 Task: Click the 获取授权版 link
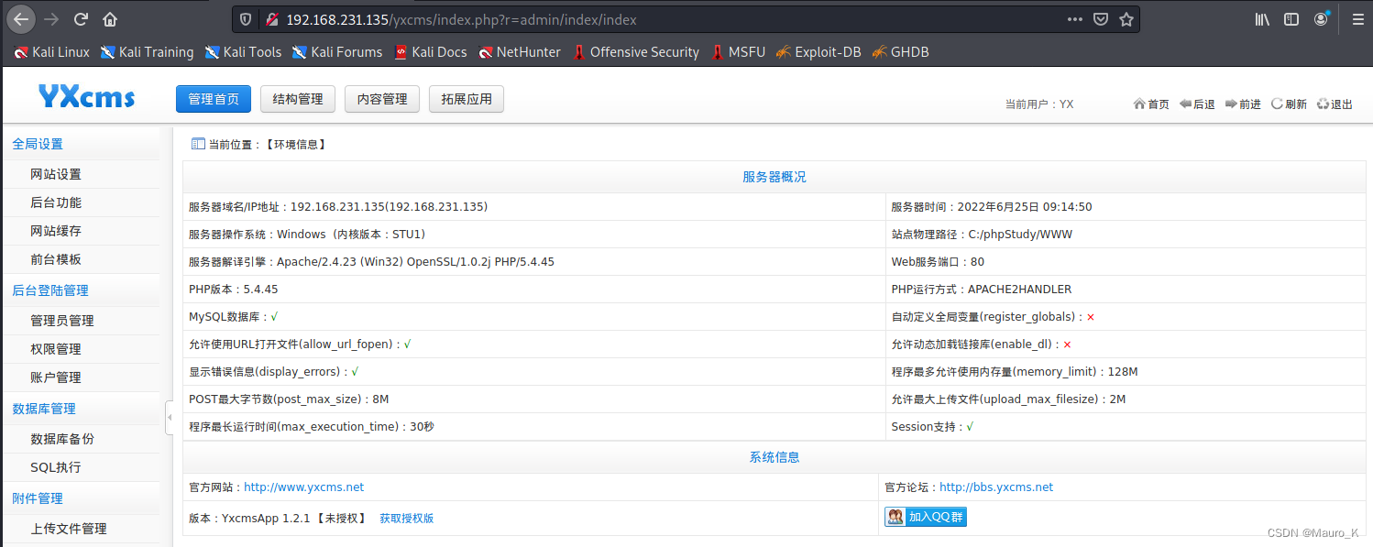(x=407, y=518)
